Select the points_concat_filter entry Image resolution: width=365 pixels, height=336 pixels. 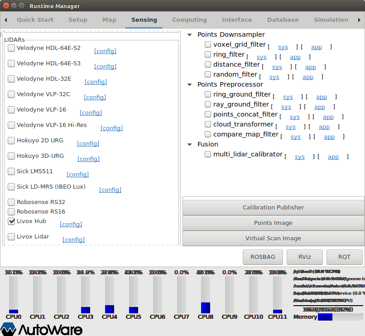(x=245, y=114)
